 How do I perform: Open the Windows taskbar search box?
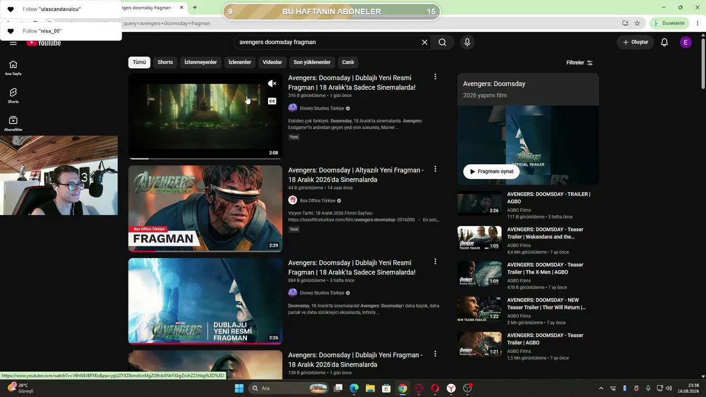(x=289, y=388)
